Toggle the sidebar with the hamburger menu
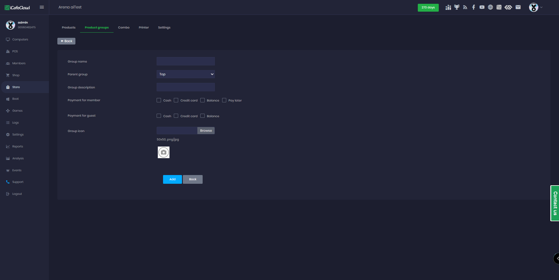The image size is (559, 280). [42, 7]
